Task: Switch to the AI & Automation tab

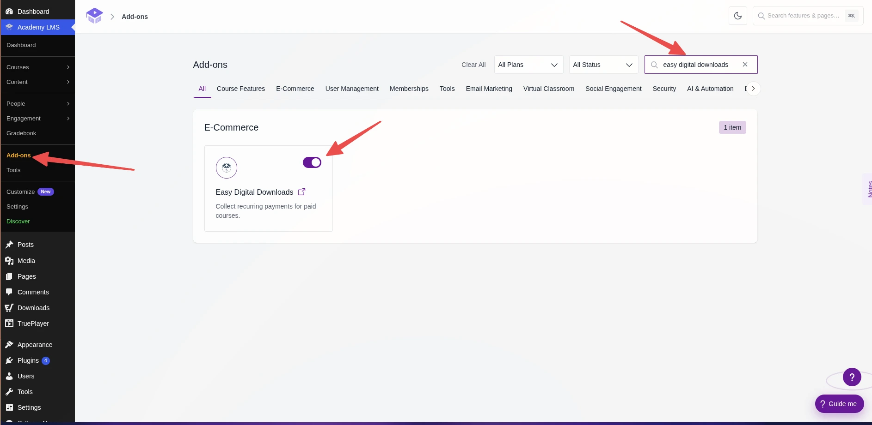Action: 710,89
